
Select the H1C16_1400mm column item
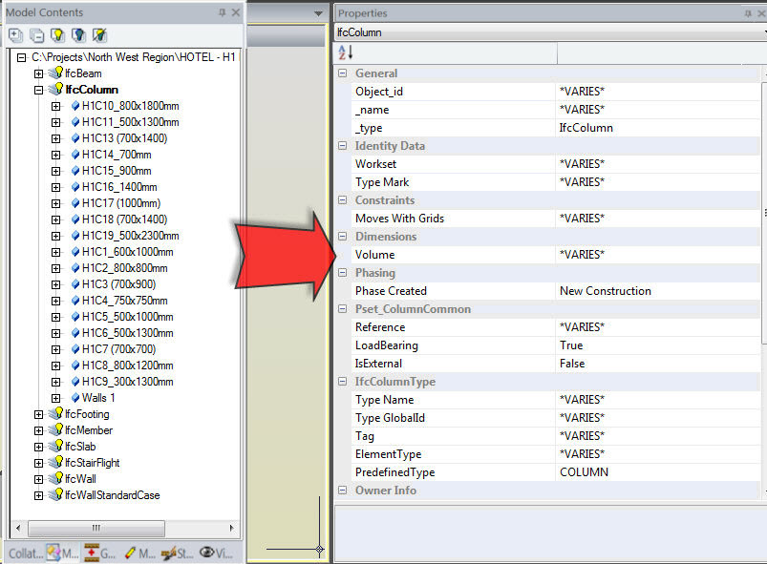click(x=119, y=187)
